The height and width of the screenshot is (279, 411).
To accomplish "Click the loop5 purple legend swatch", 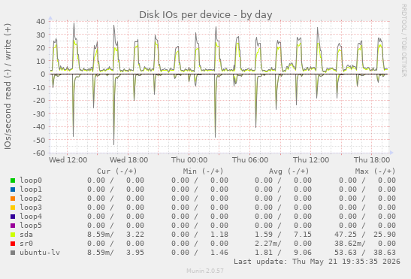I will pos(13,226).
